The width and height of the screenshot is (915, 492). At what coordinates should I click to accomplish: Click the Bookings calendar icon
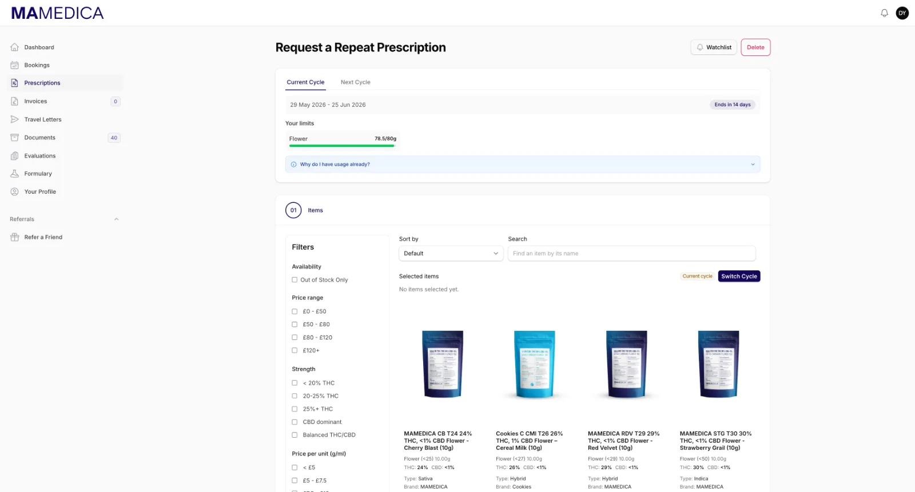click(15, 65)
